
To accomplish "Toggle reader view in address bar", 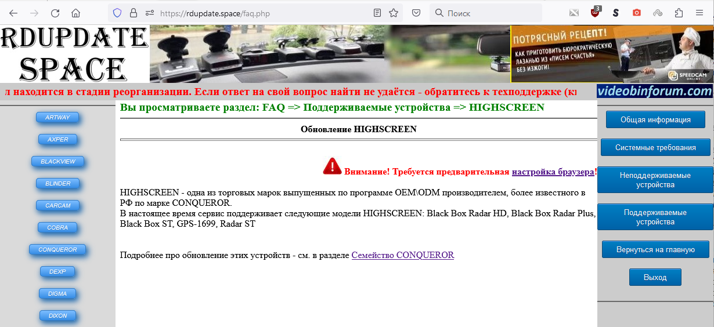I will [377, 13].
